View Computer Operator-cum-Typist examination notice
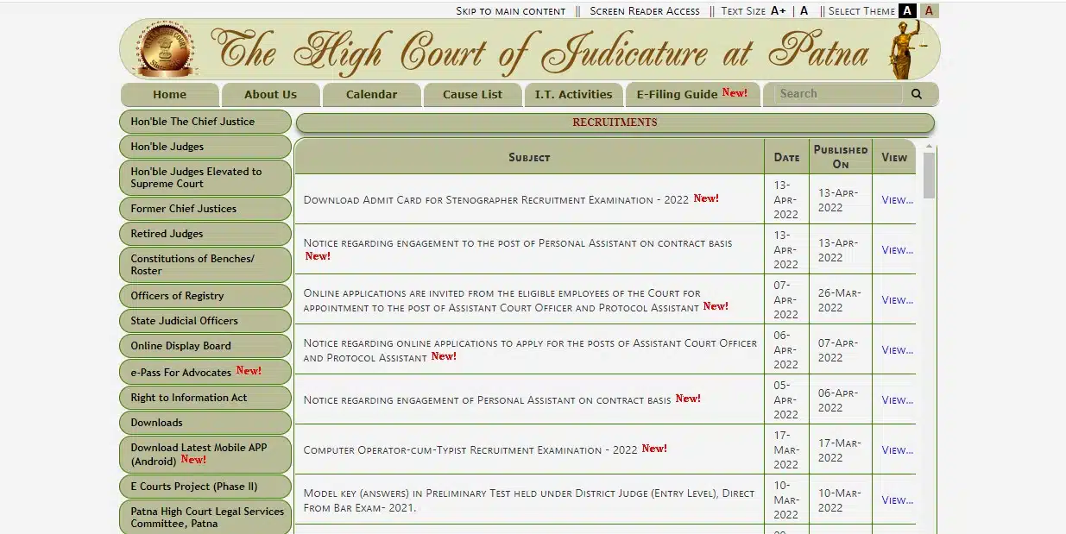The image size is (1066, 534). (897, 450)
